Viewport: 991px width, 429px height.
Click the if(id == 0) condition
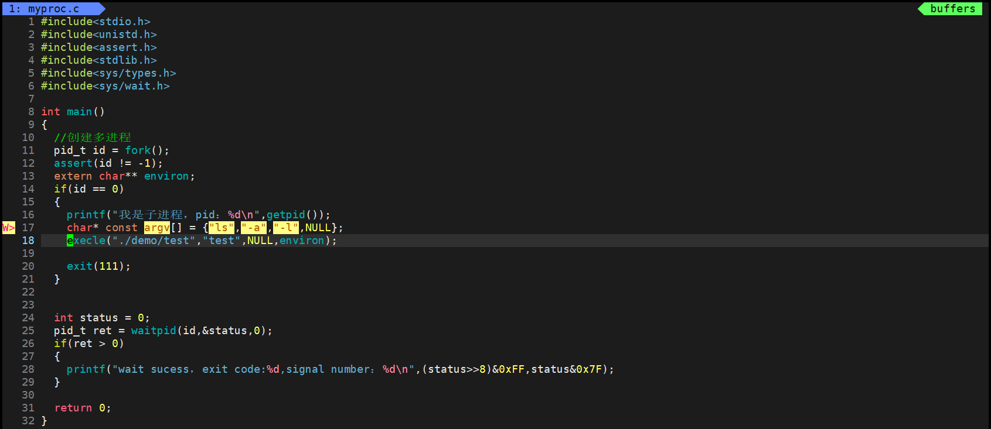pos(89,189)
